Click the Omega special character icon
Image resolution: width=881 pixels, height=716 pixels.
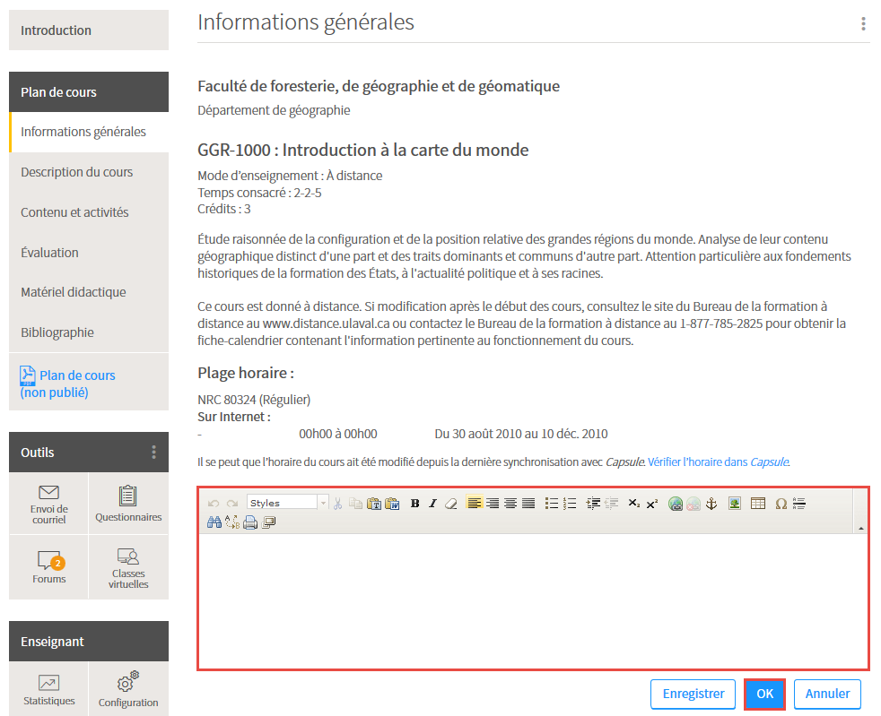[781, 504]
